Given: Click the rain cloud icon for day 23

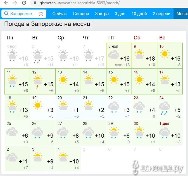Looking at the screenshot, I should 139,107.
